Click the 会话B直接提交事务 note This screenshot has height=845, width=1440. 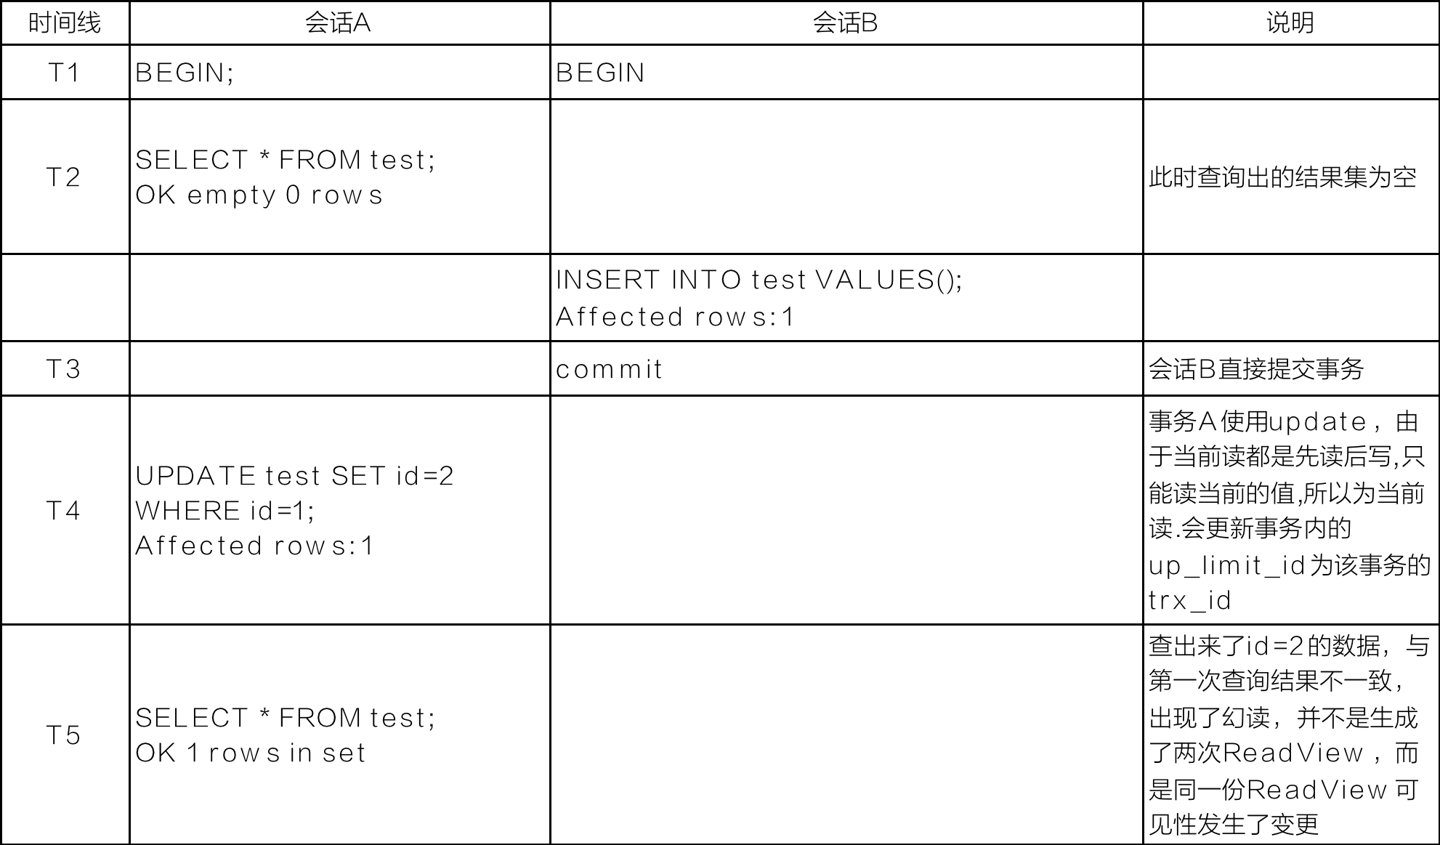click(1256, 369)
